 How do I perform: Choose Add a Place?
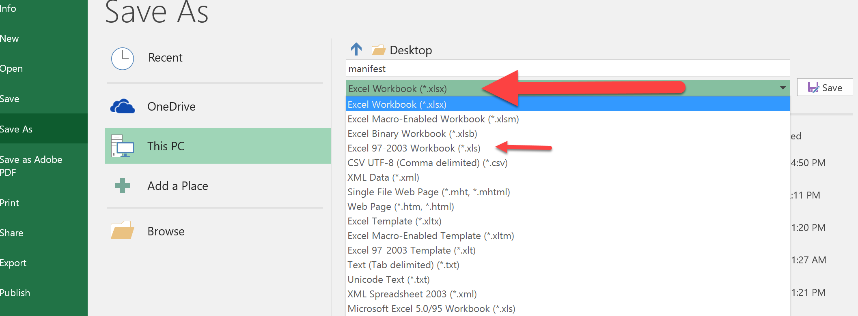(x=178, y=186)
